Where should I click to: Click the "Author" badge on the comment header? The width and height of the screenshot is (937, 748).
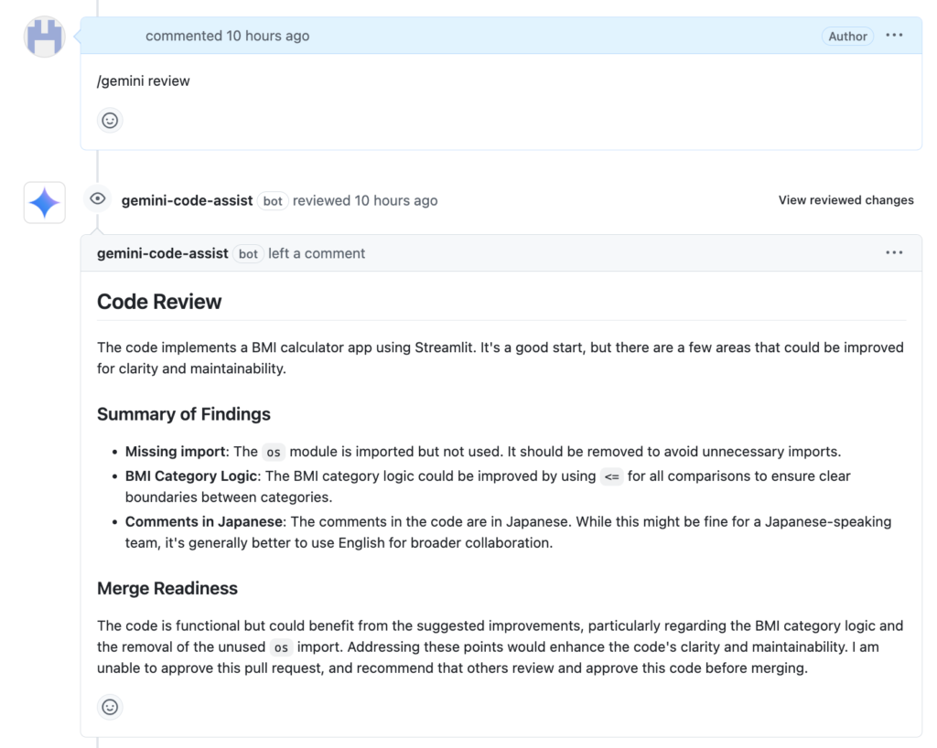coord(847,36)
